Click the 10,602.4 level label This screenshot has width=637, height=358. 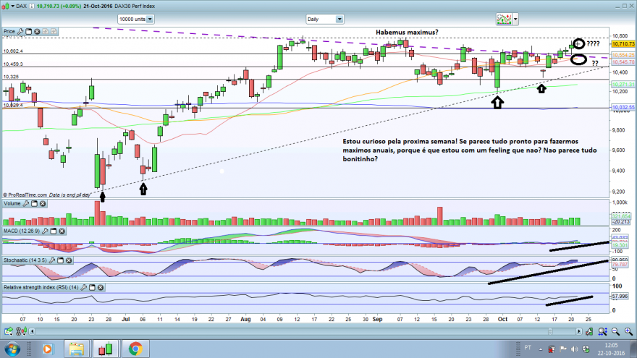(13, 51)
